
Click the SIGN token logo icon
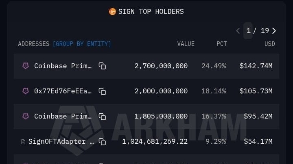[x=112, y=11]
